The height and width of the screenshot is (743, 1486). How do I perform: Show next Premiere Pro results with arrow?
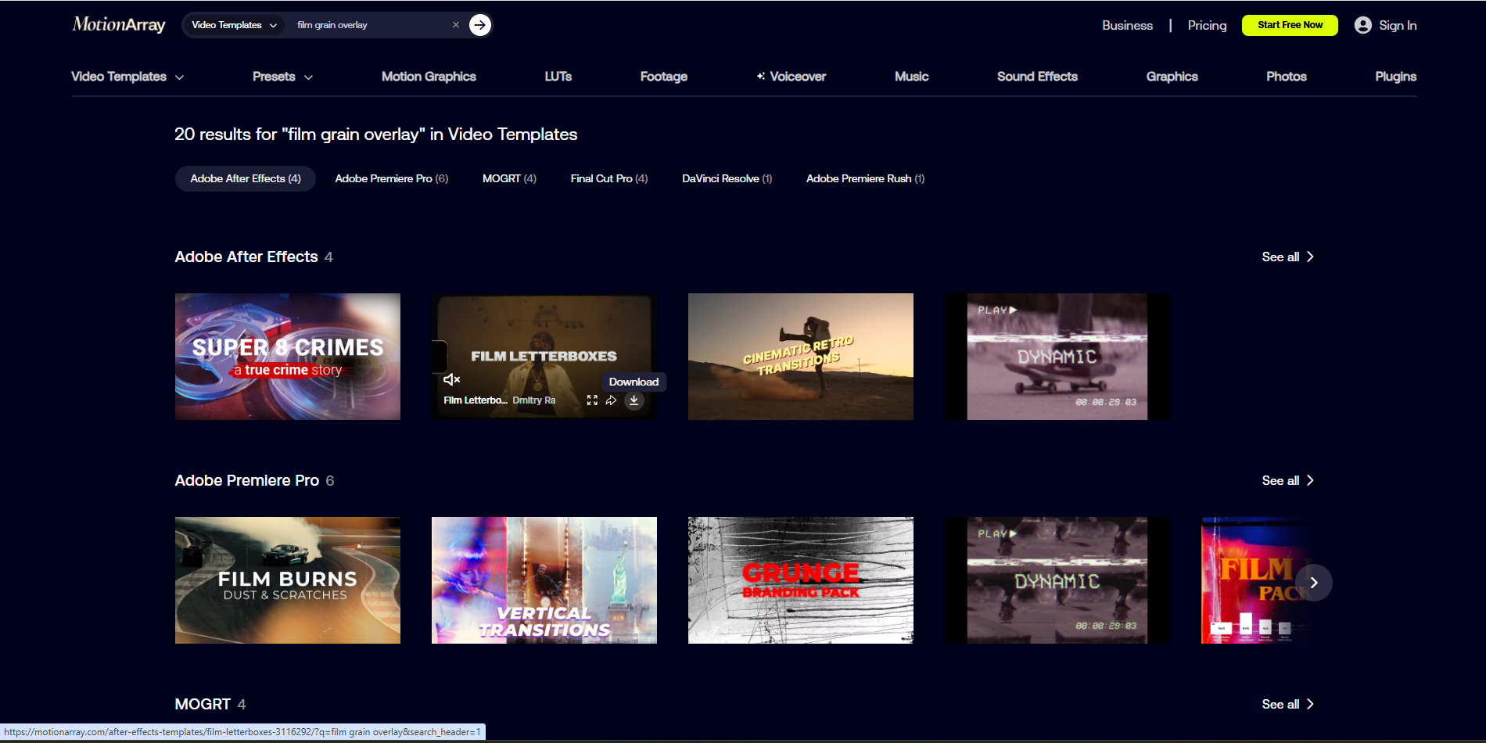tap(1313, 582)
